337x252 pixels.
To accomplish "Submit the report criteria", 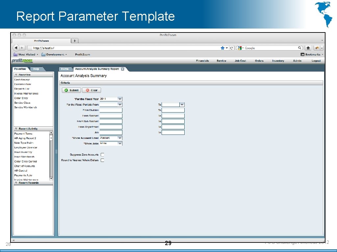I will 71,90.
